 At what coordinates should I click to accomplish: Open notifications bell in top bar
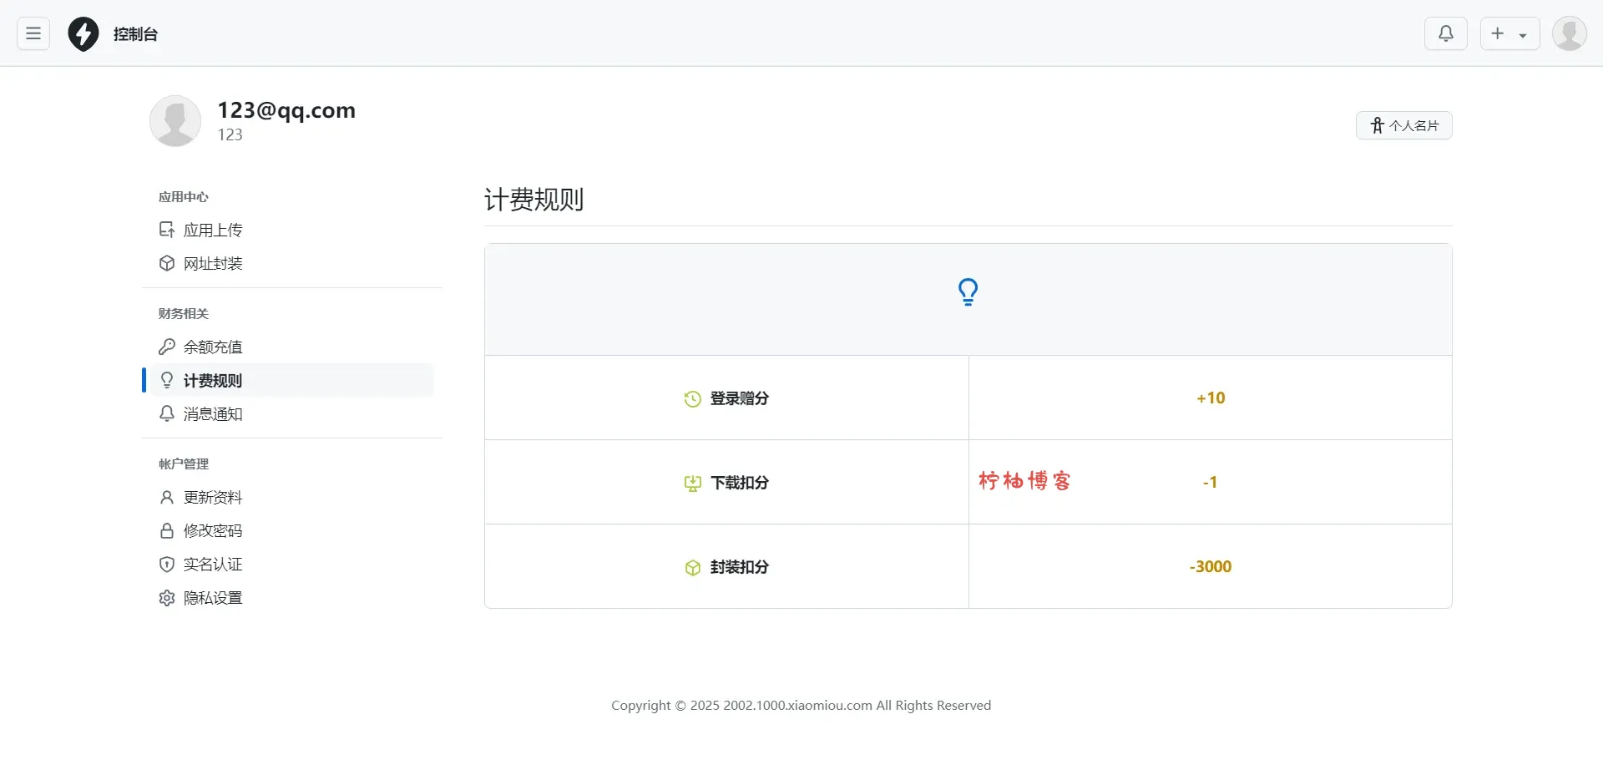pyautogui.click(x=1445, y=33)
